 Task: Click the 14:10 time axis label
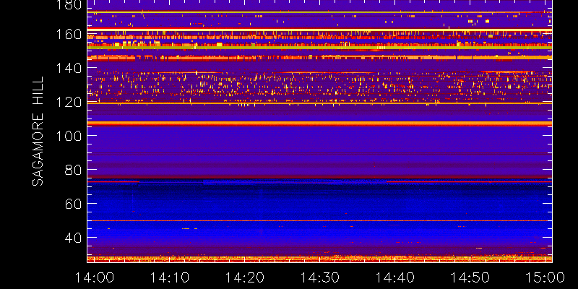pyautogui.click(x=170, y=277)
